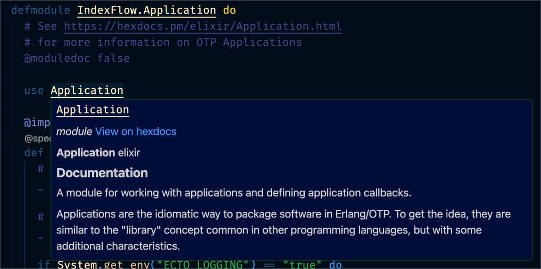Select the elixir language label in the popup
Viewport: 541px width, 269px height.
click(x=131, y=153)
